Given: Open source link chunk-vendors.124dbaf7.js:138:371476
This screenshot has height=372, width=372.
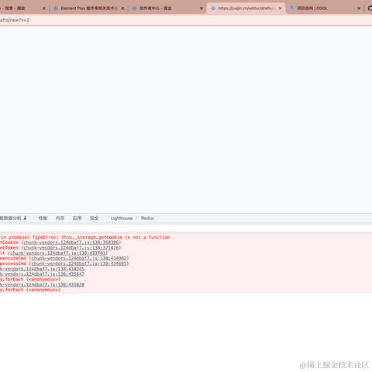Looking at the screenshot, I should pyautogui.click(x=71, y=248).
